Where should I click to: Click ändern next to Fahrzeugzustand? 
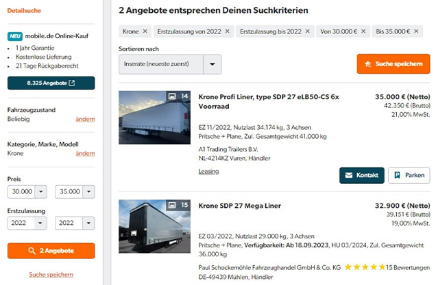pyautogui.click(x=85, y=119)
